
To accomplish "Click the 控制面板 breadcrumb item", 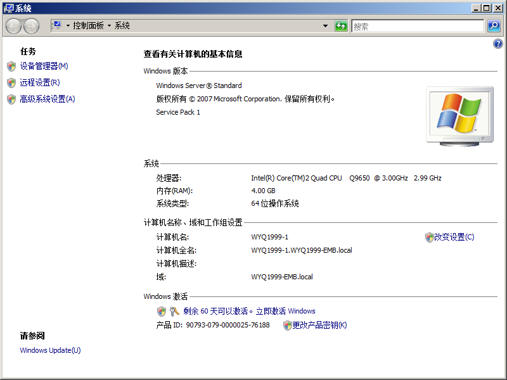I will click(x=89, y=26).
